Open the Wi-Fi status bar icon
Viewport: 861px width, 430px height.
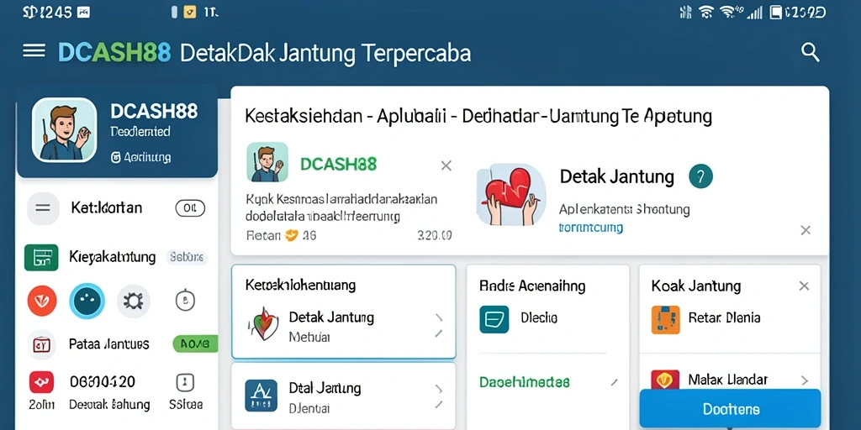705,12
